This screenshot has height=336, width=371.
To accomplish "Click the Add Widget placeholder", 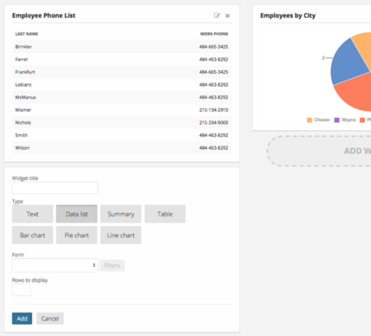I will pyautogui.click(x=319, y=151).
